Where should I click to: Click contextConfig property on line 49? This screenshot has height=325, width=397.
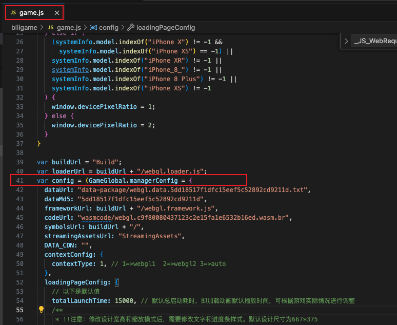68,255
